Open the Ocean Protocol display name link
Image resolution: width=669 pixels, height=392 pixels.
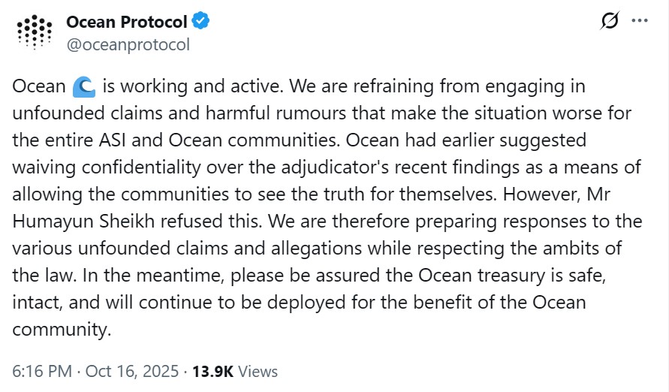[x=127, y=21]
